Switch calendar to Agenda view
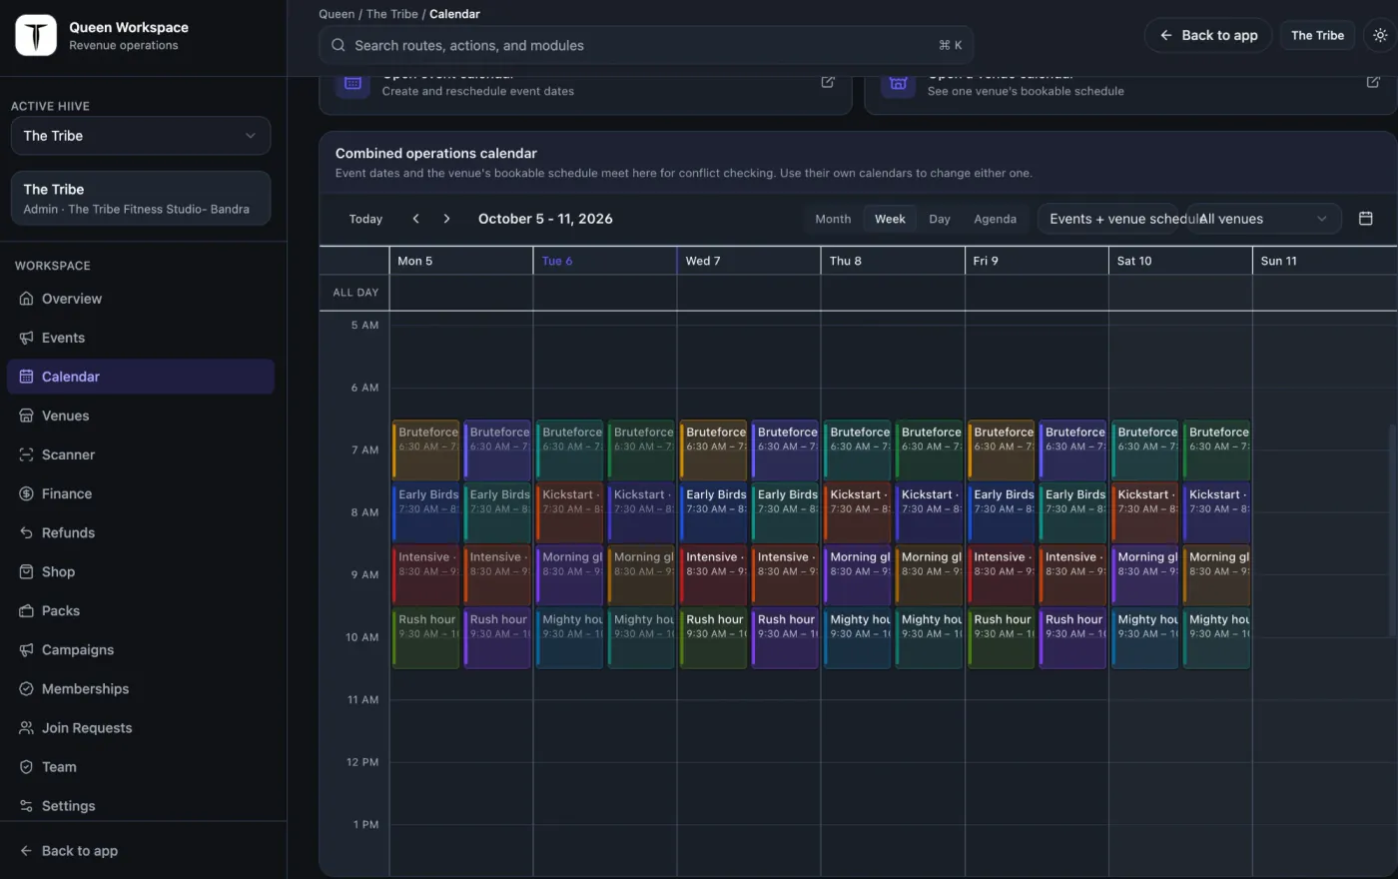The image size is (1398, 879). pos(996,219)
